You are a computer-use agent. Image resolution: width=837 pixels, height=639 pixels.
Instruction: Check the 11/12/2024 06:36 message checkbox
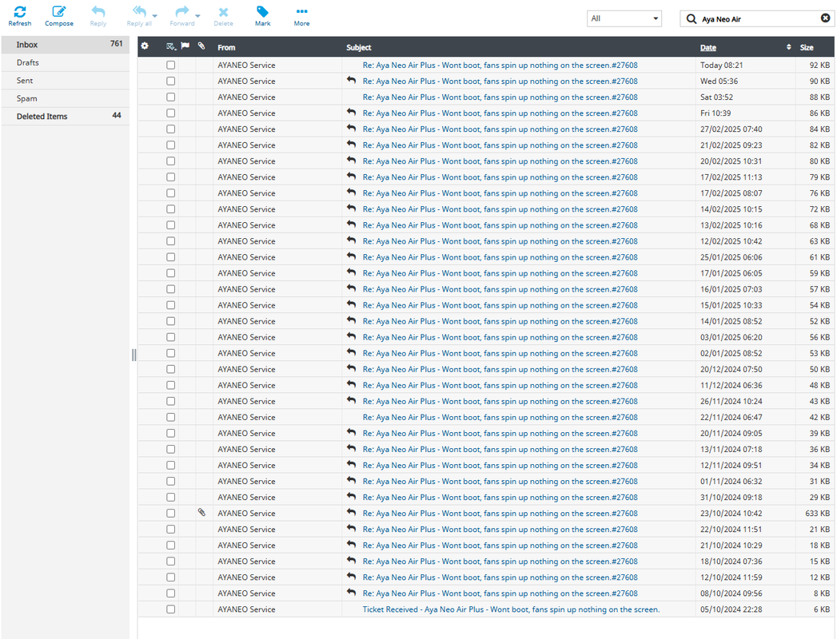coord(171,385)
